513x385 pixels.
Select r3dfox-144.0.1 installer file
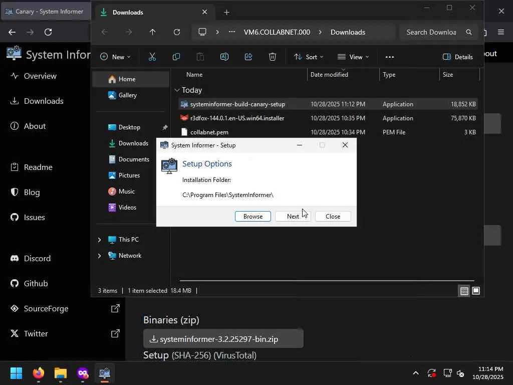click(328, 118)
